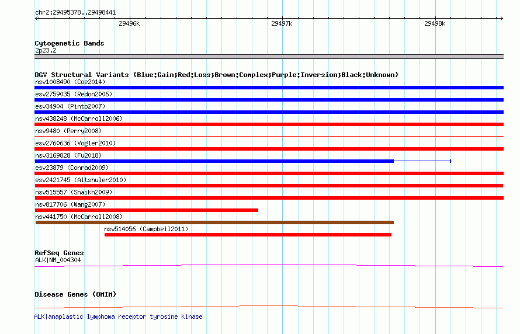Click the 29496k ruler tick label
This screenshot has height=334, width=520.
point(129,23)
